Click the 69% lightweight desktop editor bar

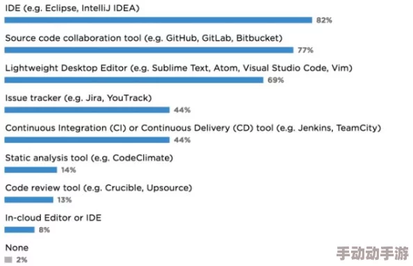tap(133, 80)
